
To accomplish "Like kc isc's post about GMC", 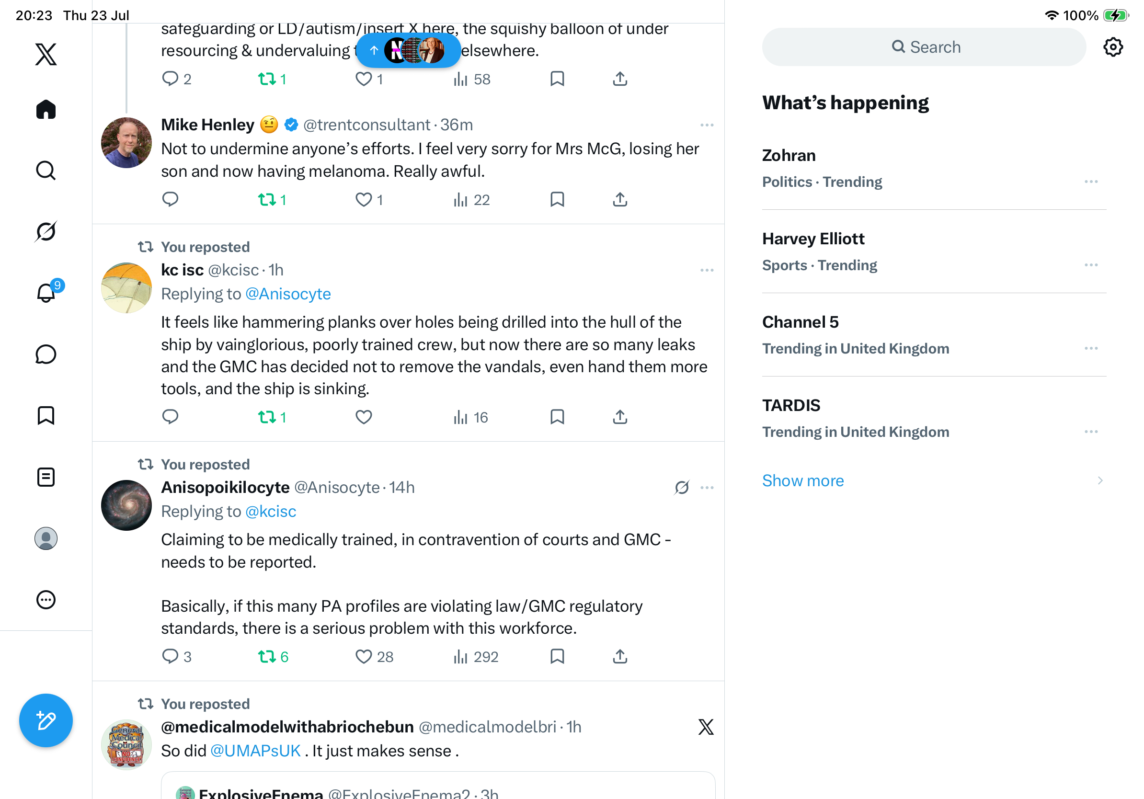I will pos(364,417).
